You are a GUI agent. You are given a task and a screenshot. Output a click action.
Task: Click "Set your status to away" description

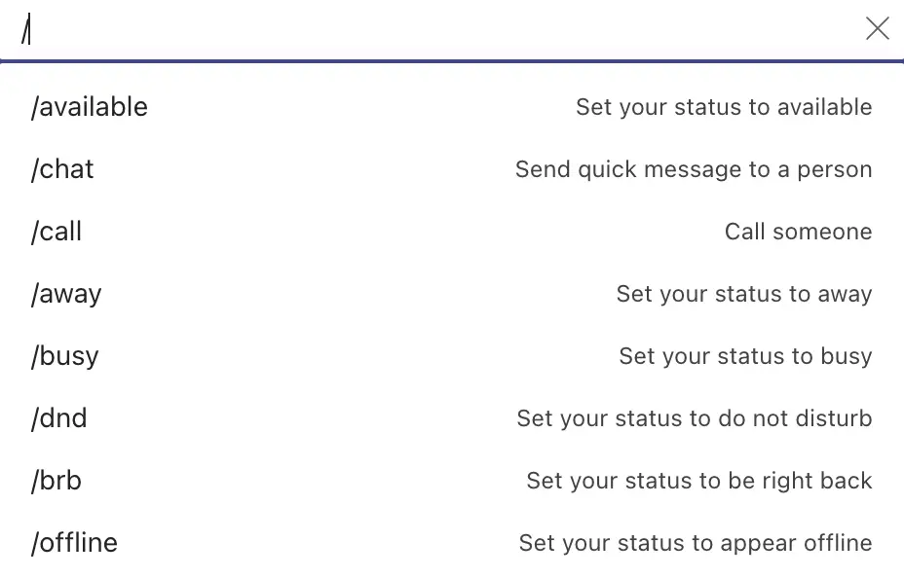(744, 294)
